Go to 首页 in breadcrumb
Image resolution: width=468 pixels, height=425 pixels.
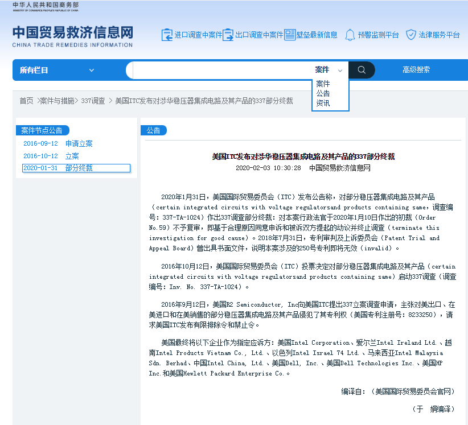pyautogui.click(x=27, y=101)
